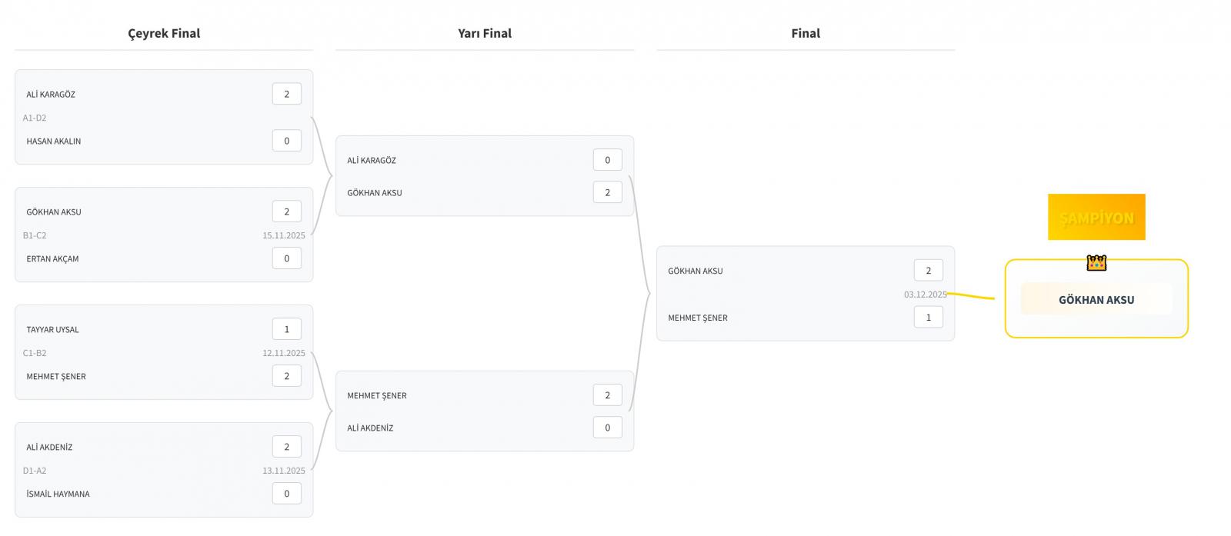The image size is (1231, 536).
Task: Click the ŞAMPİYON yellow banner
Action: click(x=1096, y=218)
